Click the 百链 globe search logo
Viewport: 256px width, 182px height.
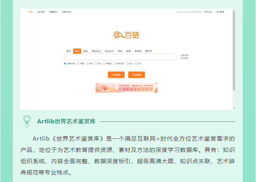pyautogui.click(x=126, y=35)
